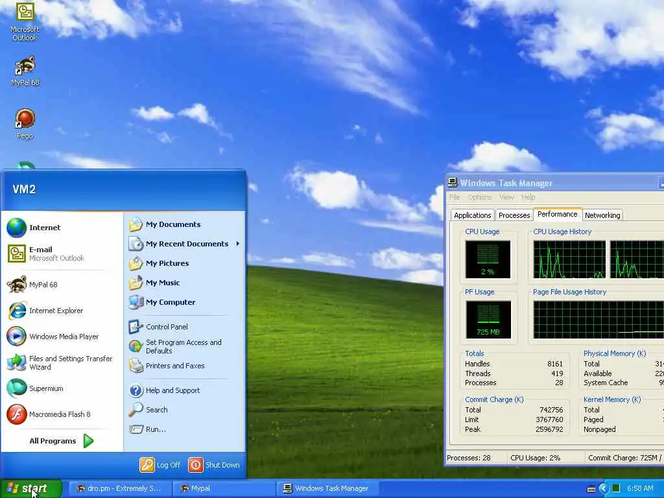Click the Task Manager title bar icon
The width and height of the screenshot is (664, 498).
(452, 182)
